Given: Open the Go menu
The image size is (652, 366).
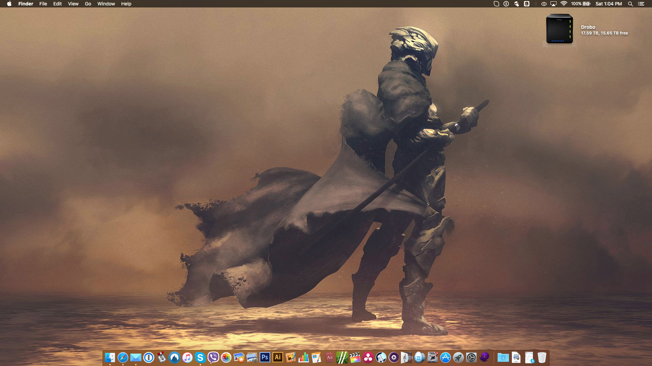Looking at the screenshot, I should click(x=88, y=4).
